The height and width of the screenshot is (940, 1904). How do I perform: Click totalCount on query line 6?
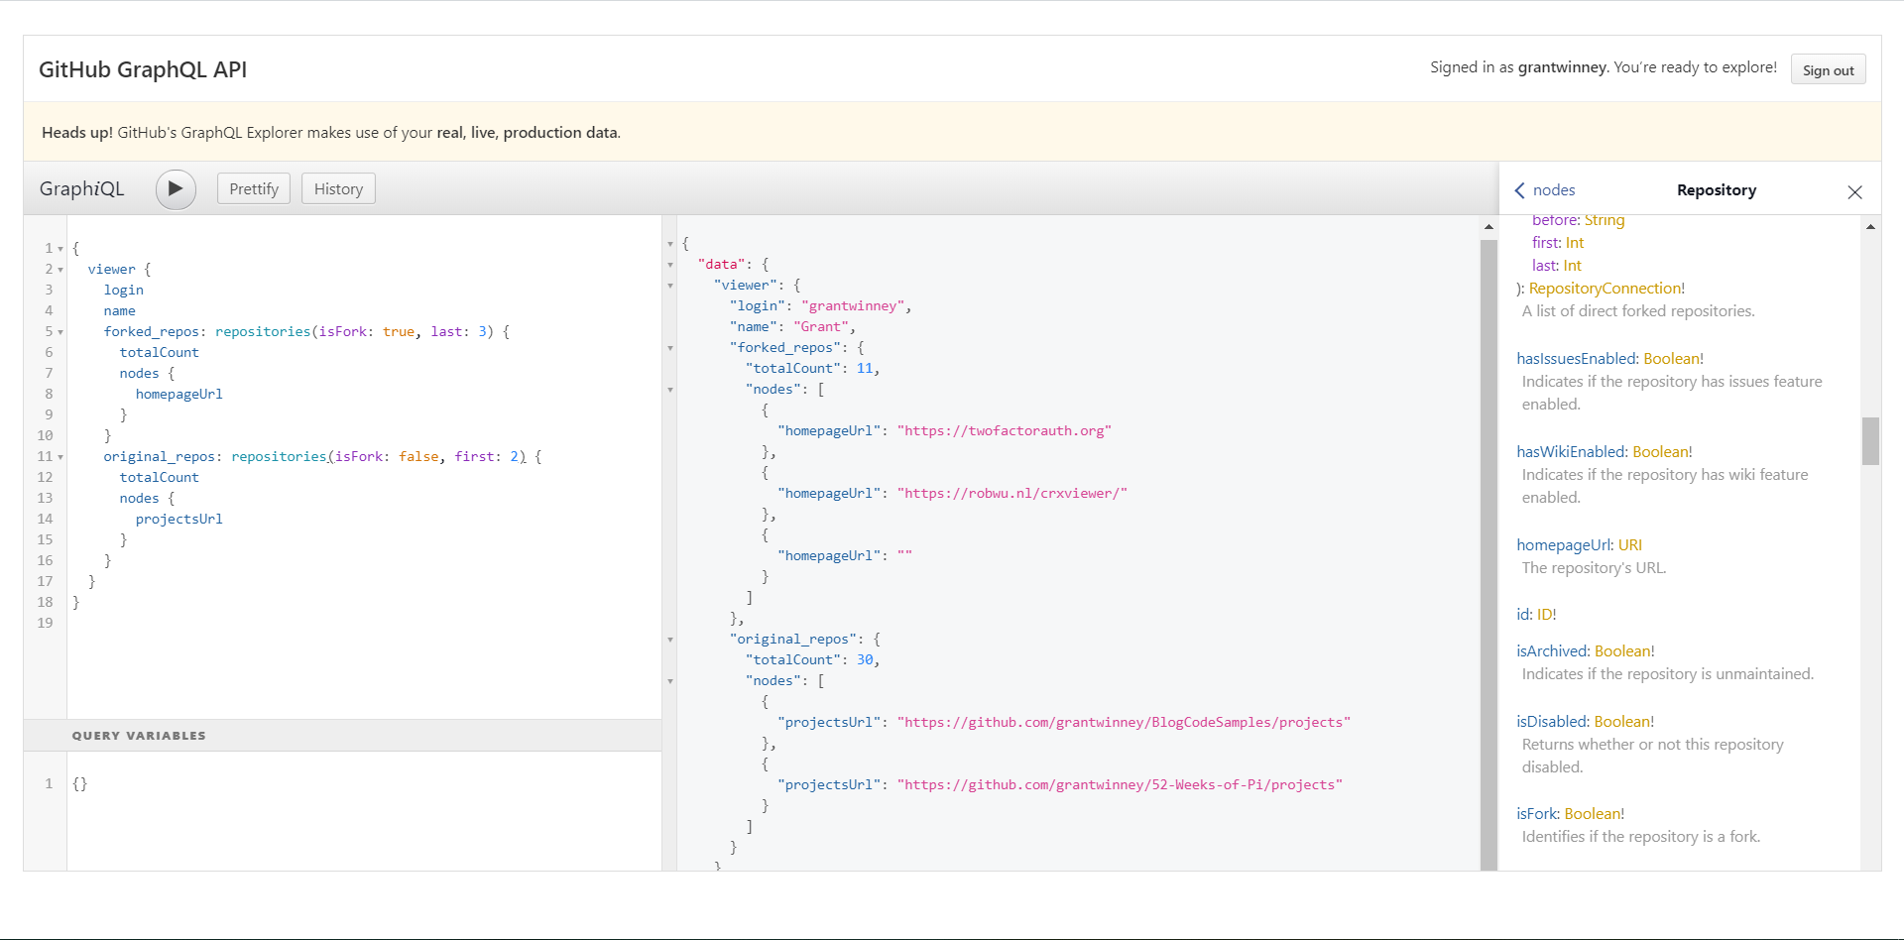point(160,353)
